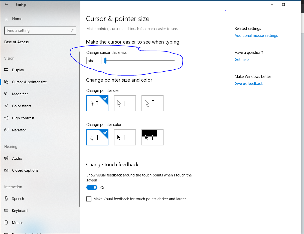This screenshot has width=304, height=234.
Task: Click the Find a setting search box
Action: point(40,31)
